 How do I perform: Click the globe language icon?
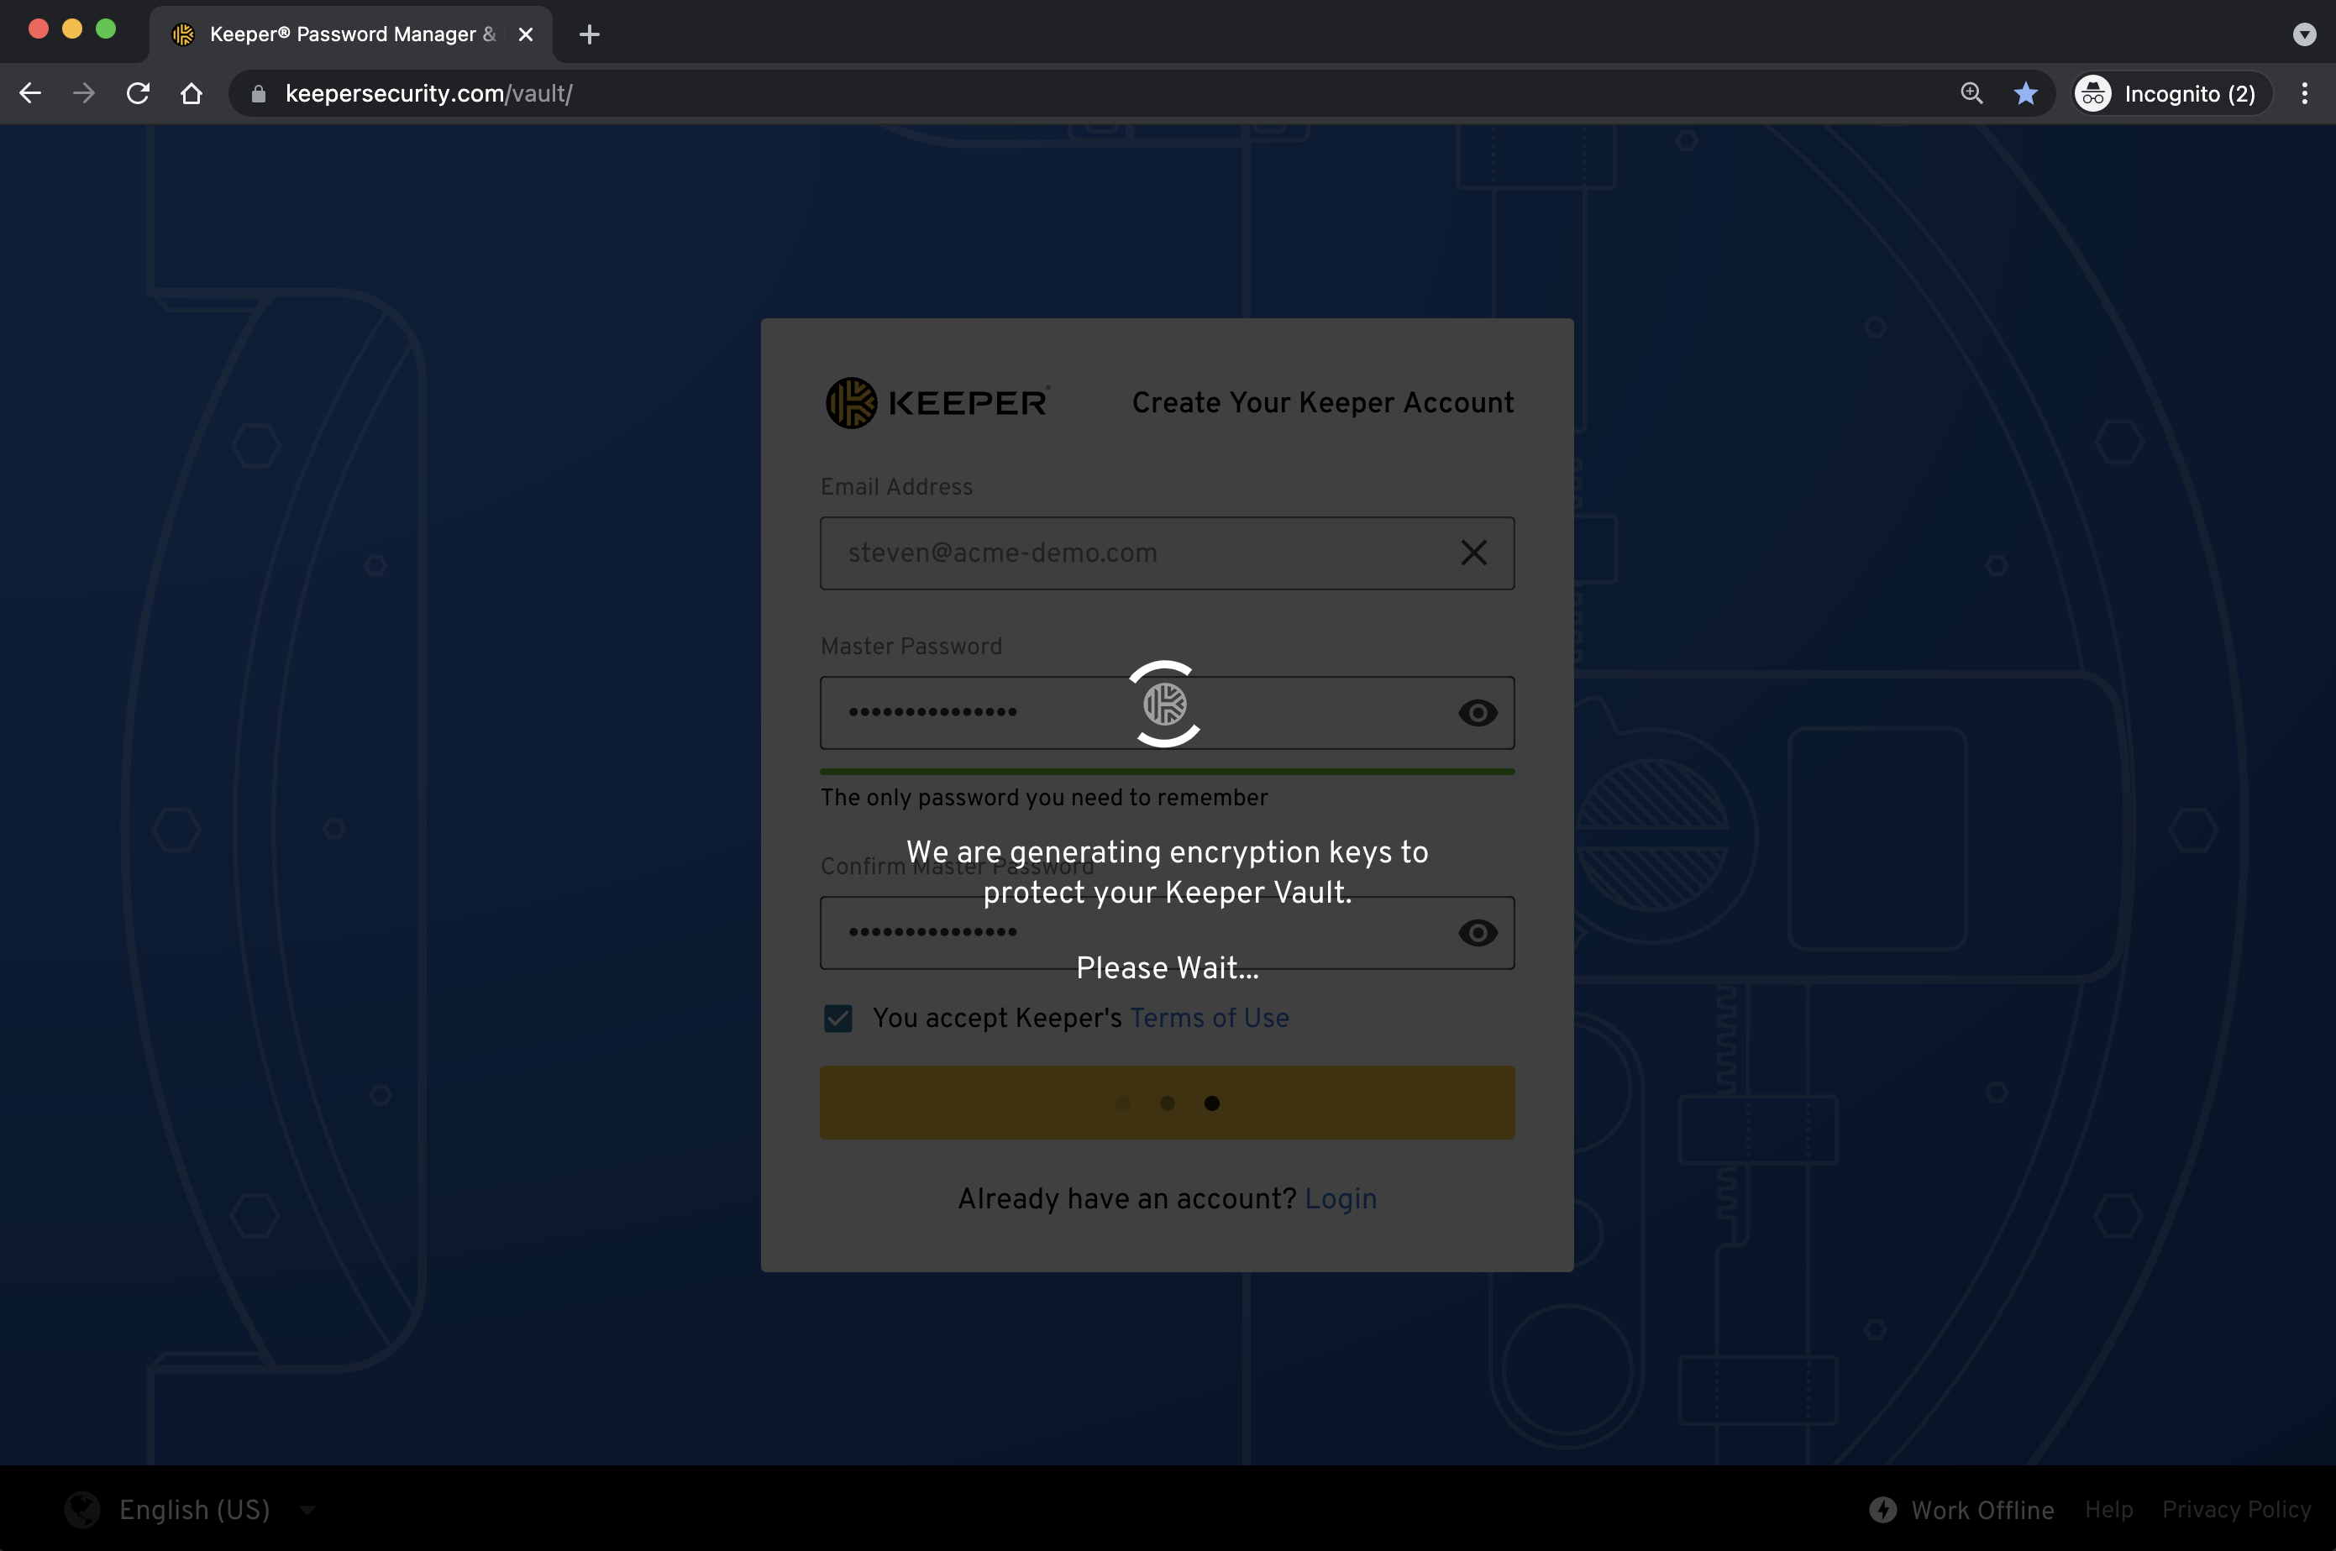tap(82, 1510)
